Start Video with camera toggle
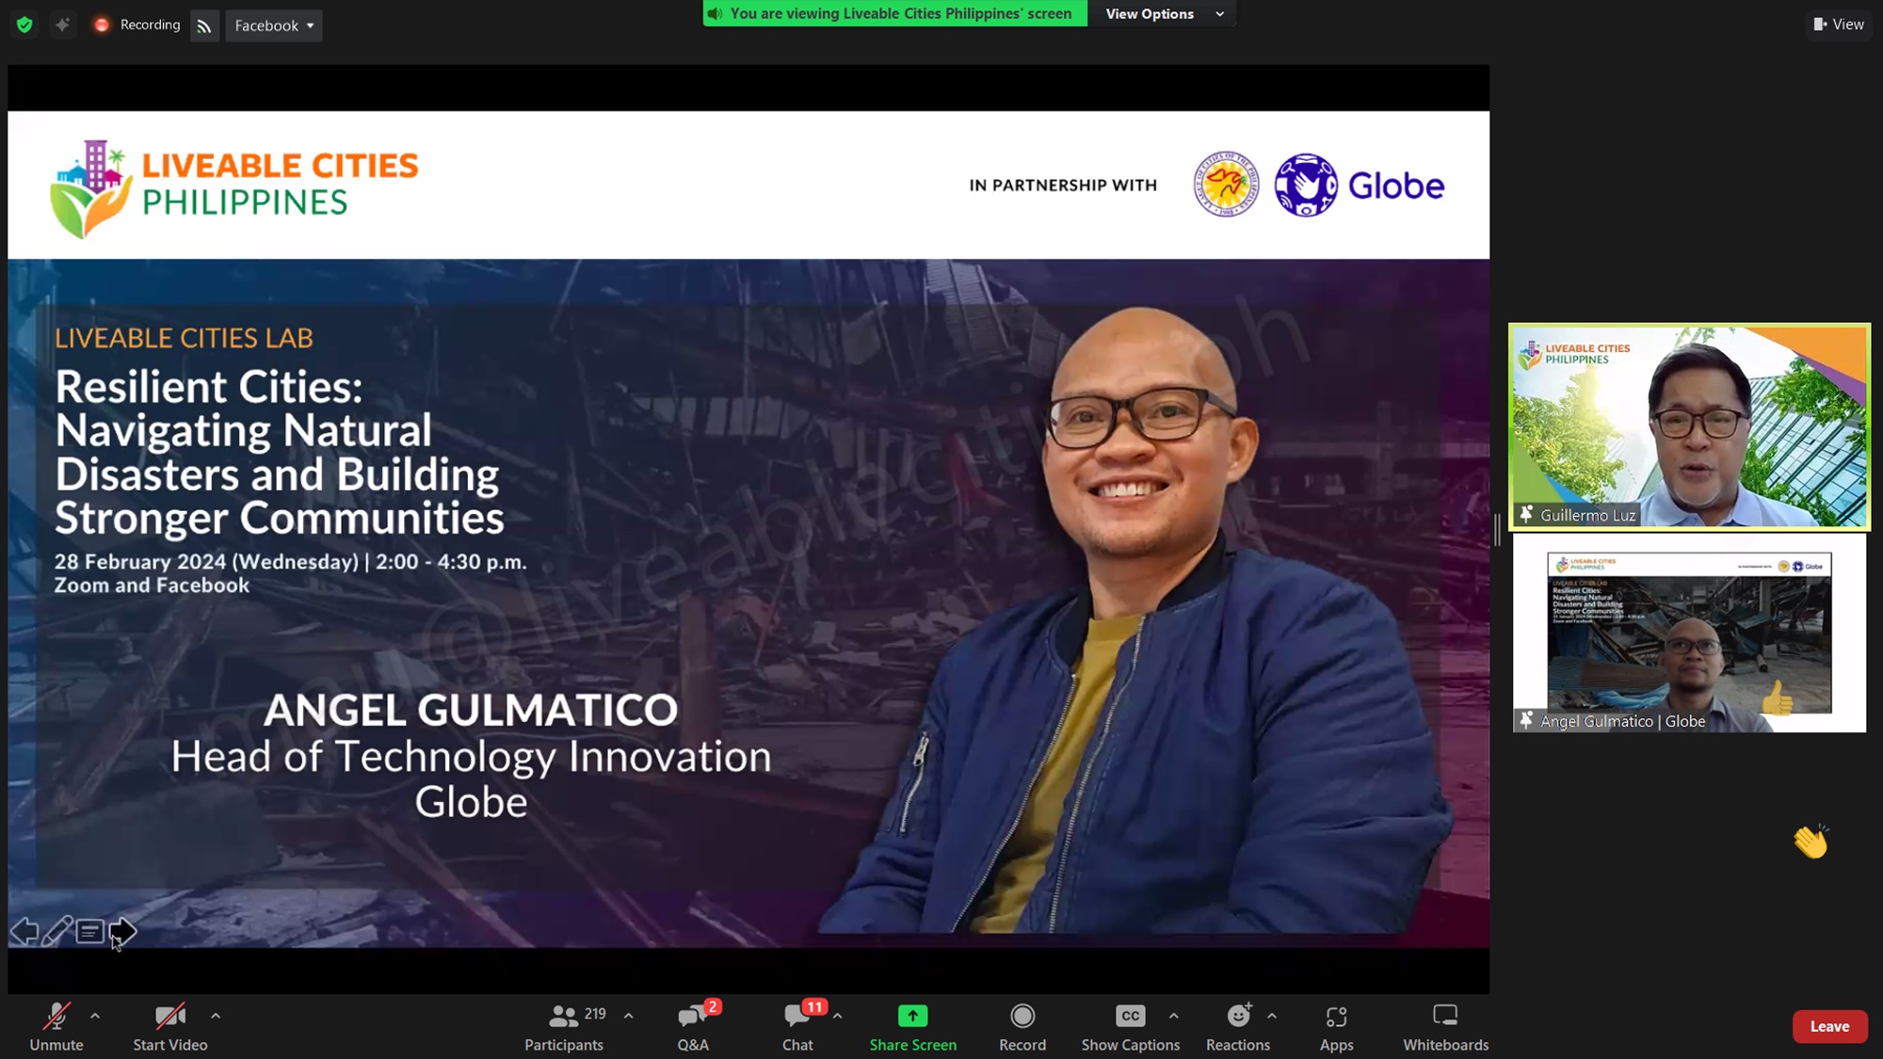 (x=170, y=1026)
